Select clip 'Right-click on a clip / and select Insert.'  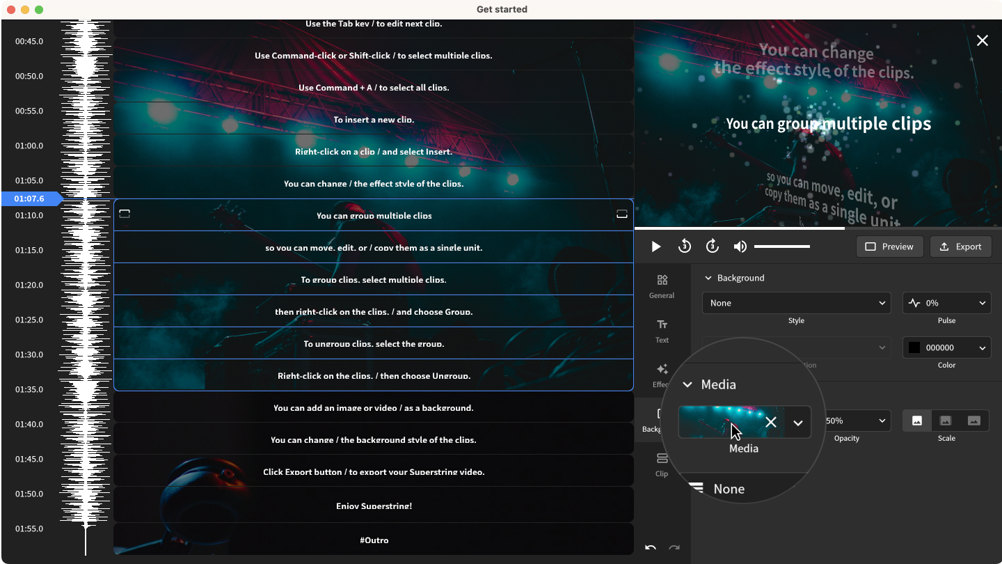click(x=374, y=150)
